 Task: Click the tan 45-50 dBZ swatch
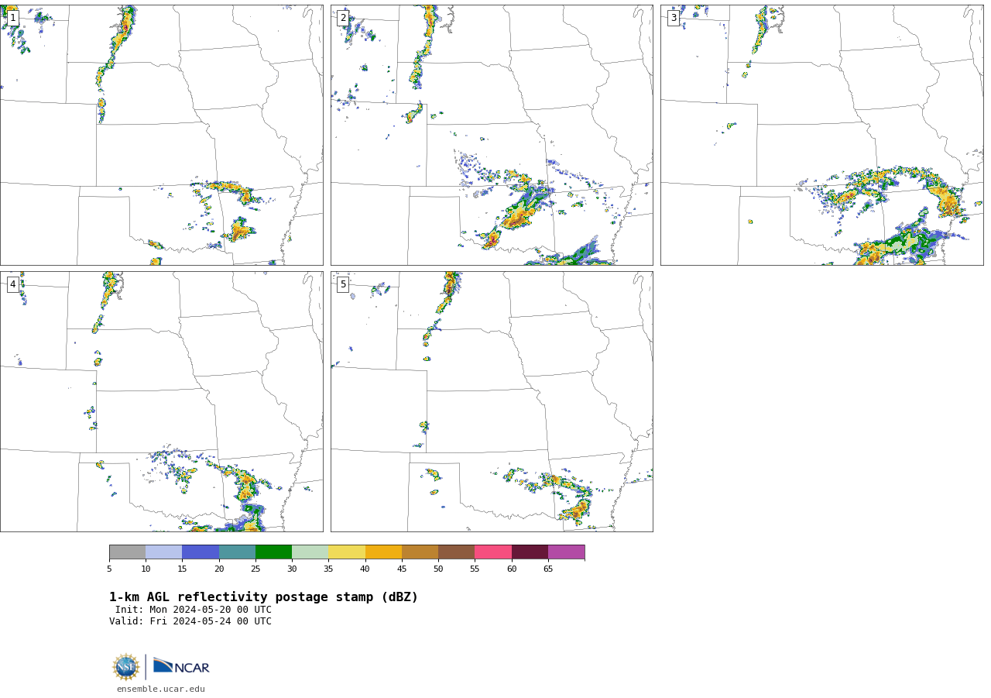coord(420,552)
